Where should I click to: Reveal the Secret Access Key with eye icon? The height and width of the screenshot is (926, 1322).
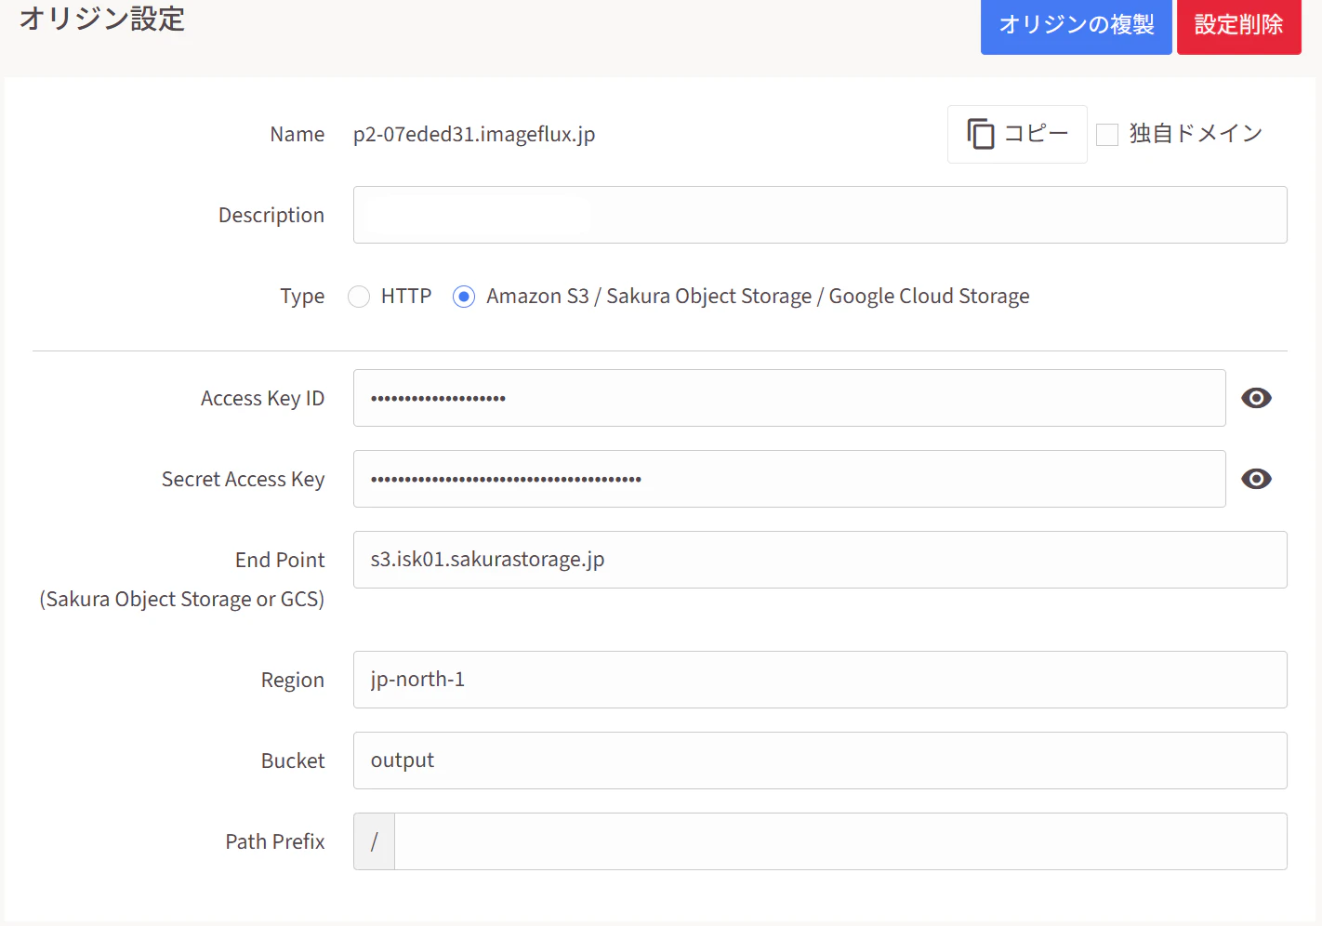[1256, 479]
